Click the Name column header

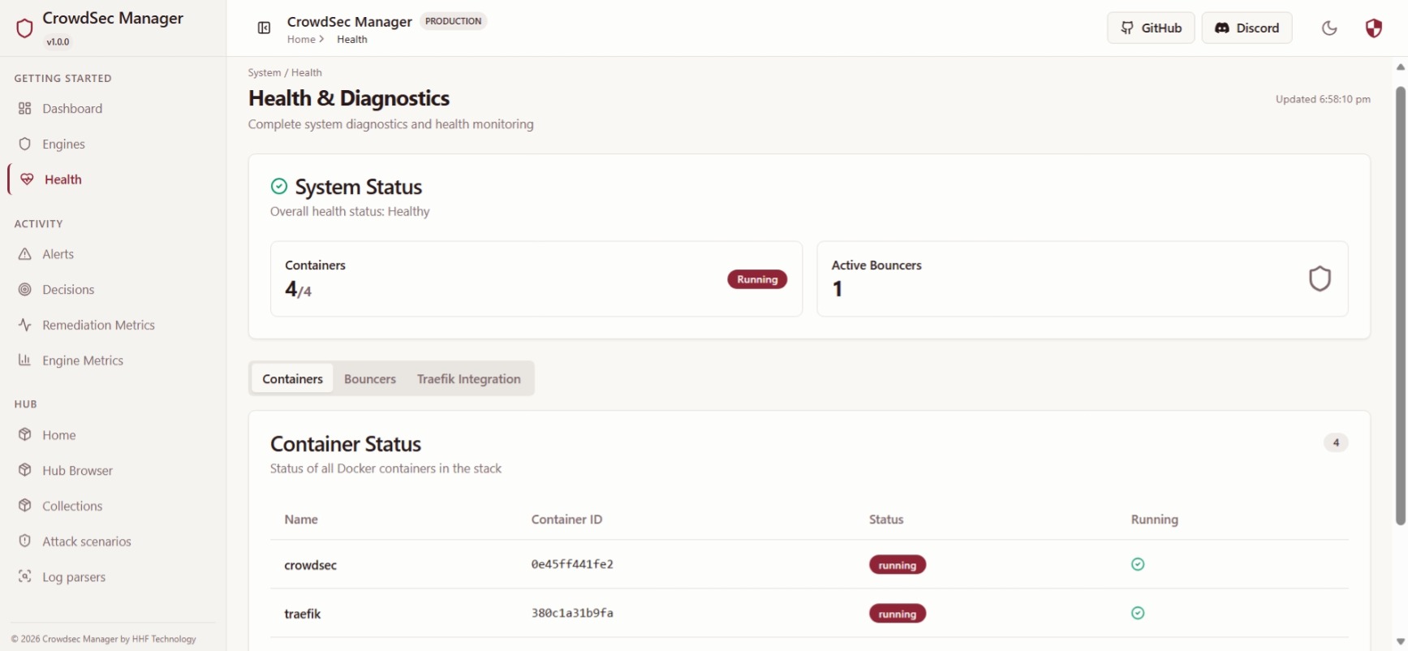click(x=301, y=520)
